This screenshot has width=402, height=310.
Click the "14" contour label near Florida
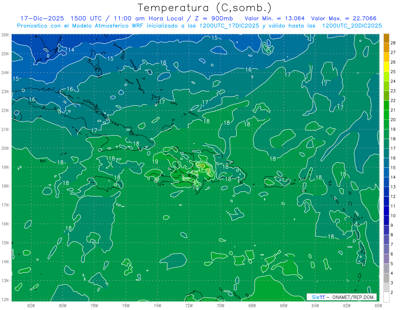click(x=71, y=50)
